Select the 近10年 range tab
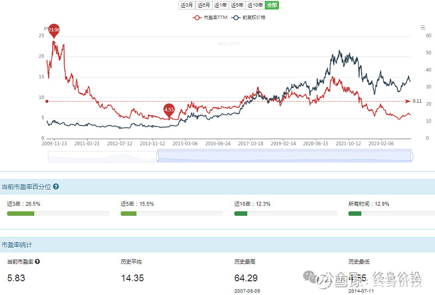The height and width of the screenshot is (295, 435). [255, 5]
